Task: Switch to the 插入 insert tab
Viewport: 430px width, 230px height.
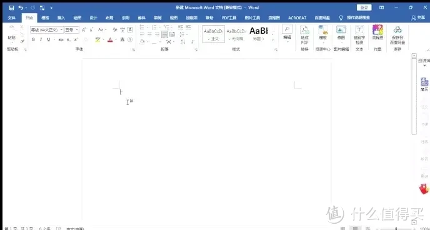Action: [x=61, y=18]
